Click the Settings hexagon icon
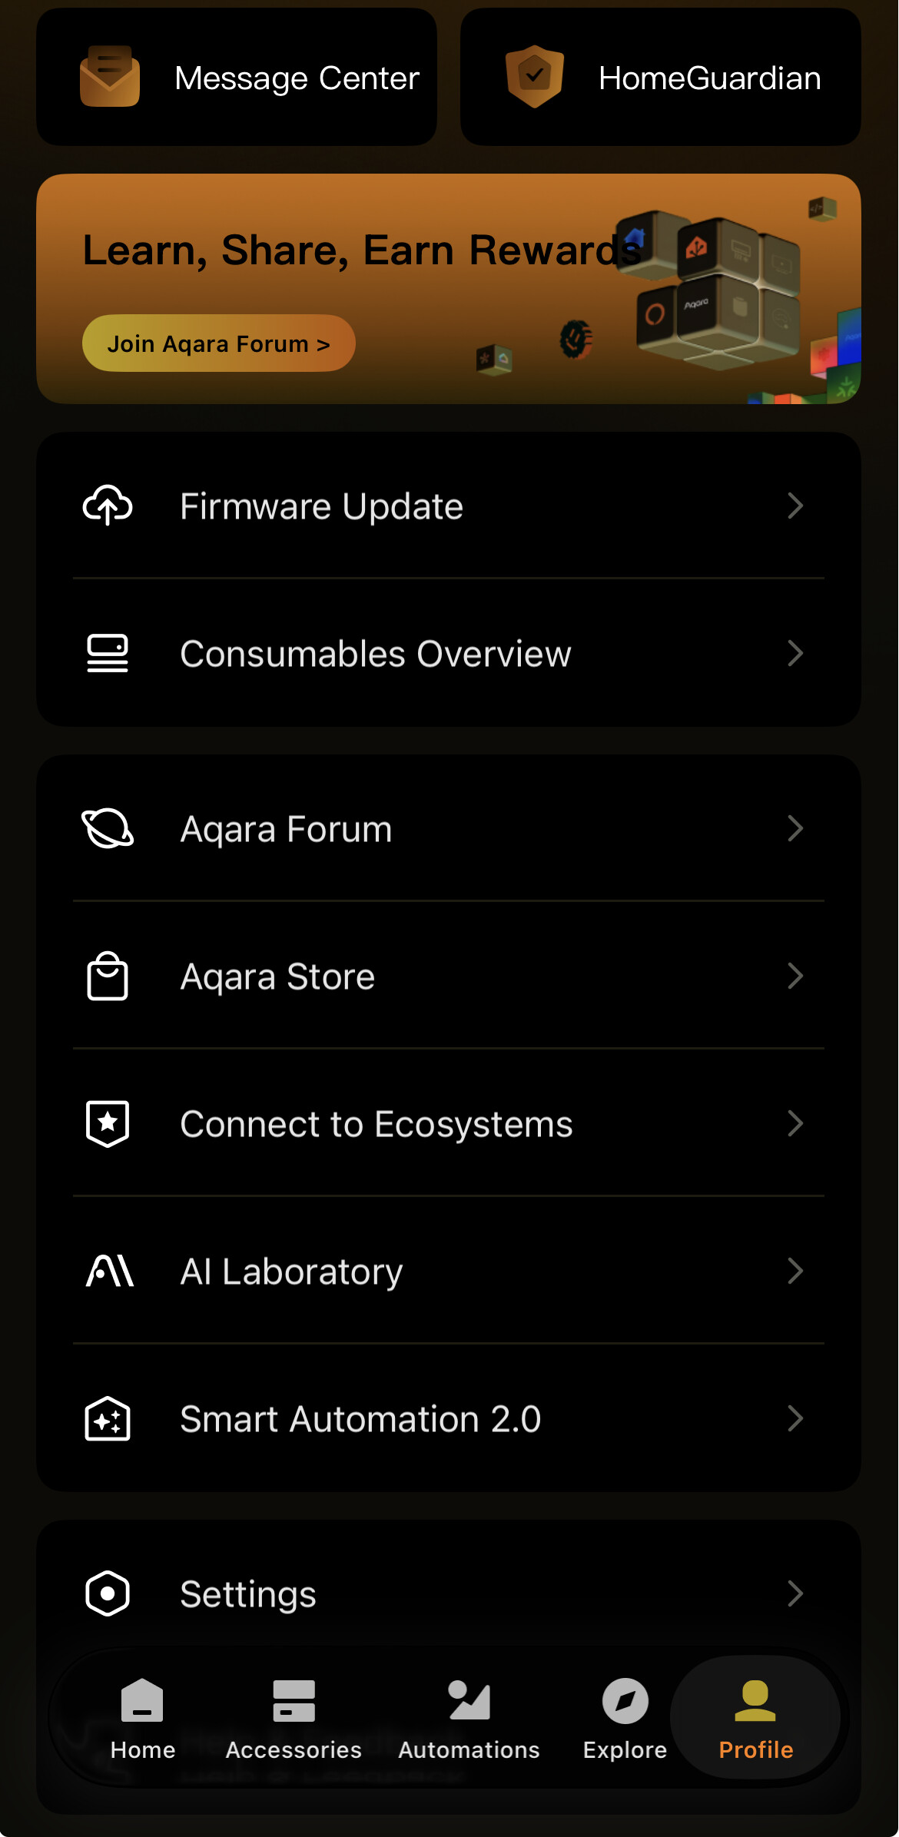 pyautogui.click(x=108, y=1593)
